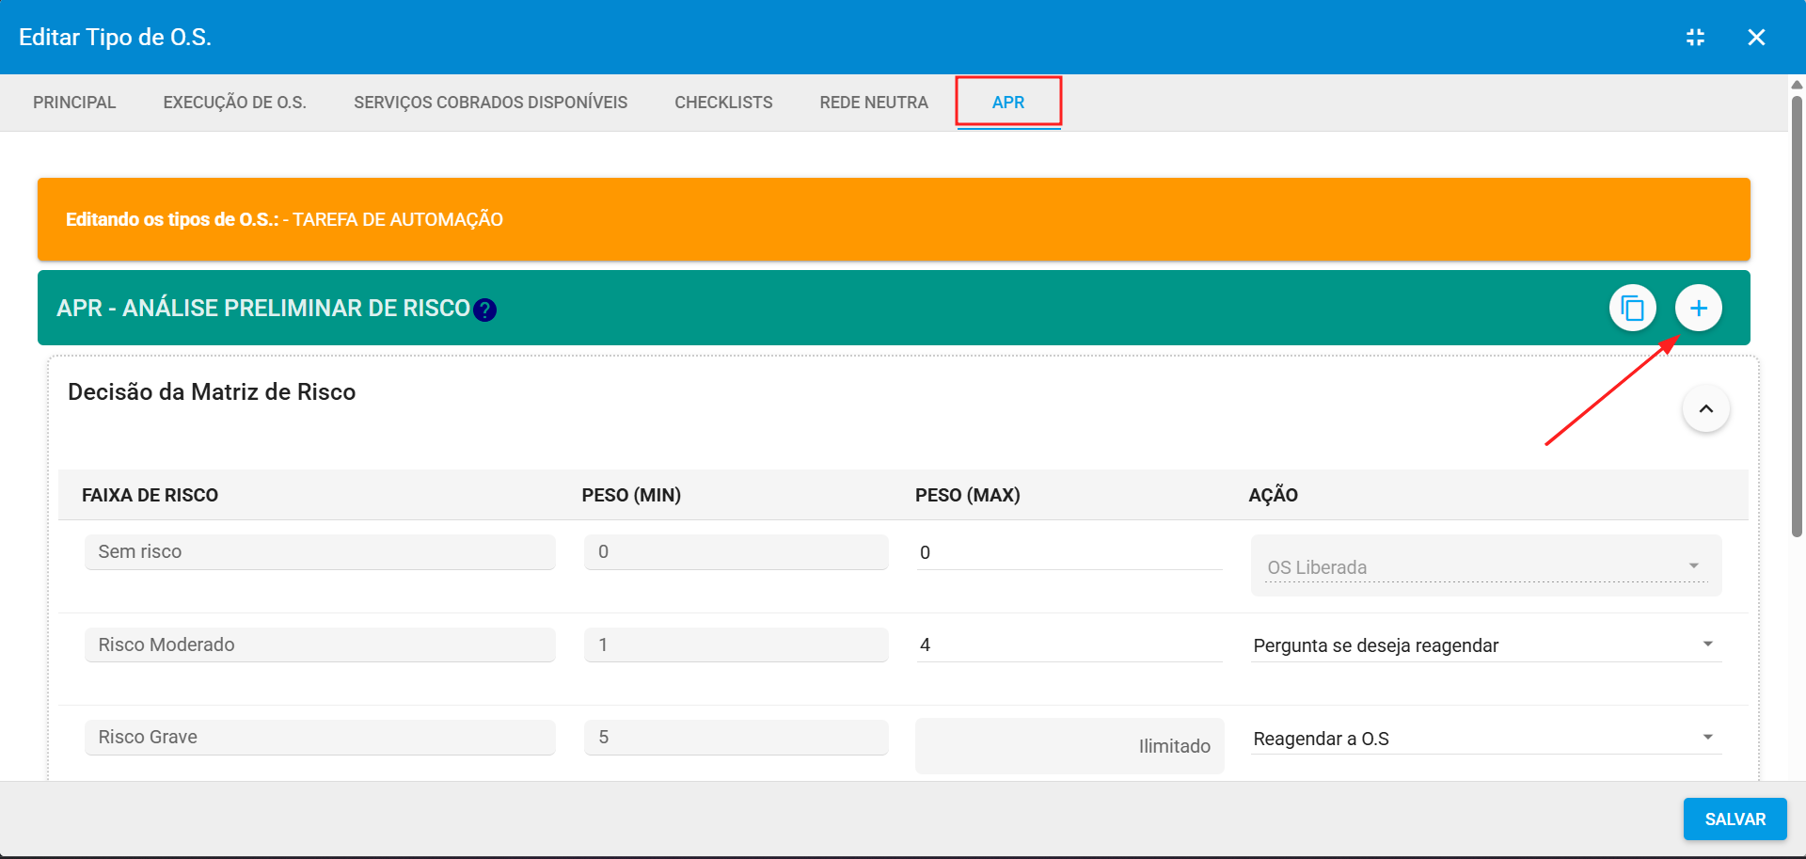1806x859 pixels.
Task: Click the exit fullscreen icon in header
Action: pyautogui.click(x=1695, y=38)
